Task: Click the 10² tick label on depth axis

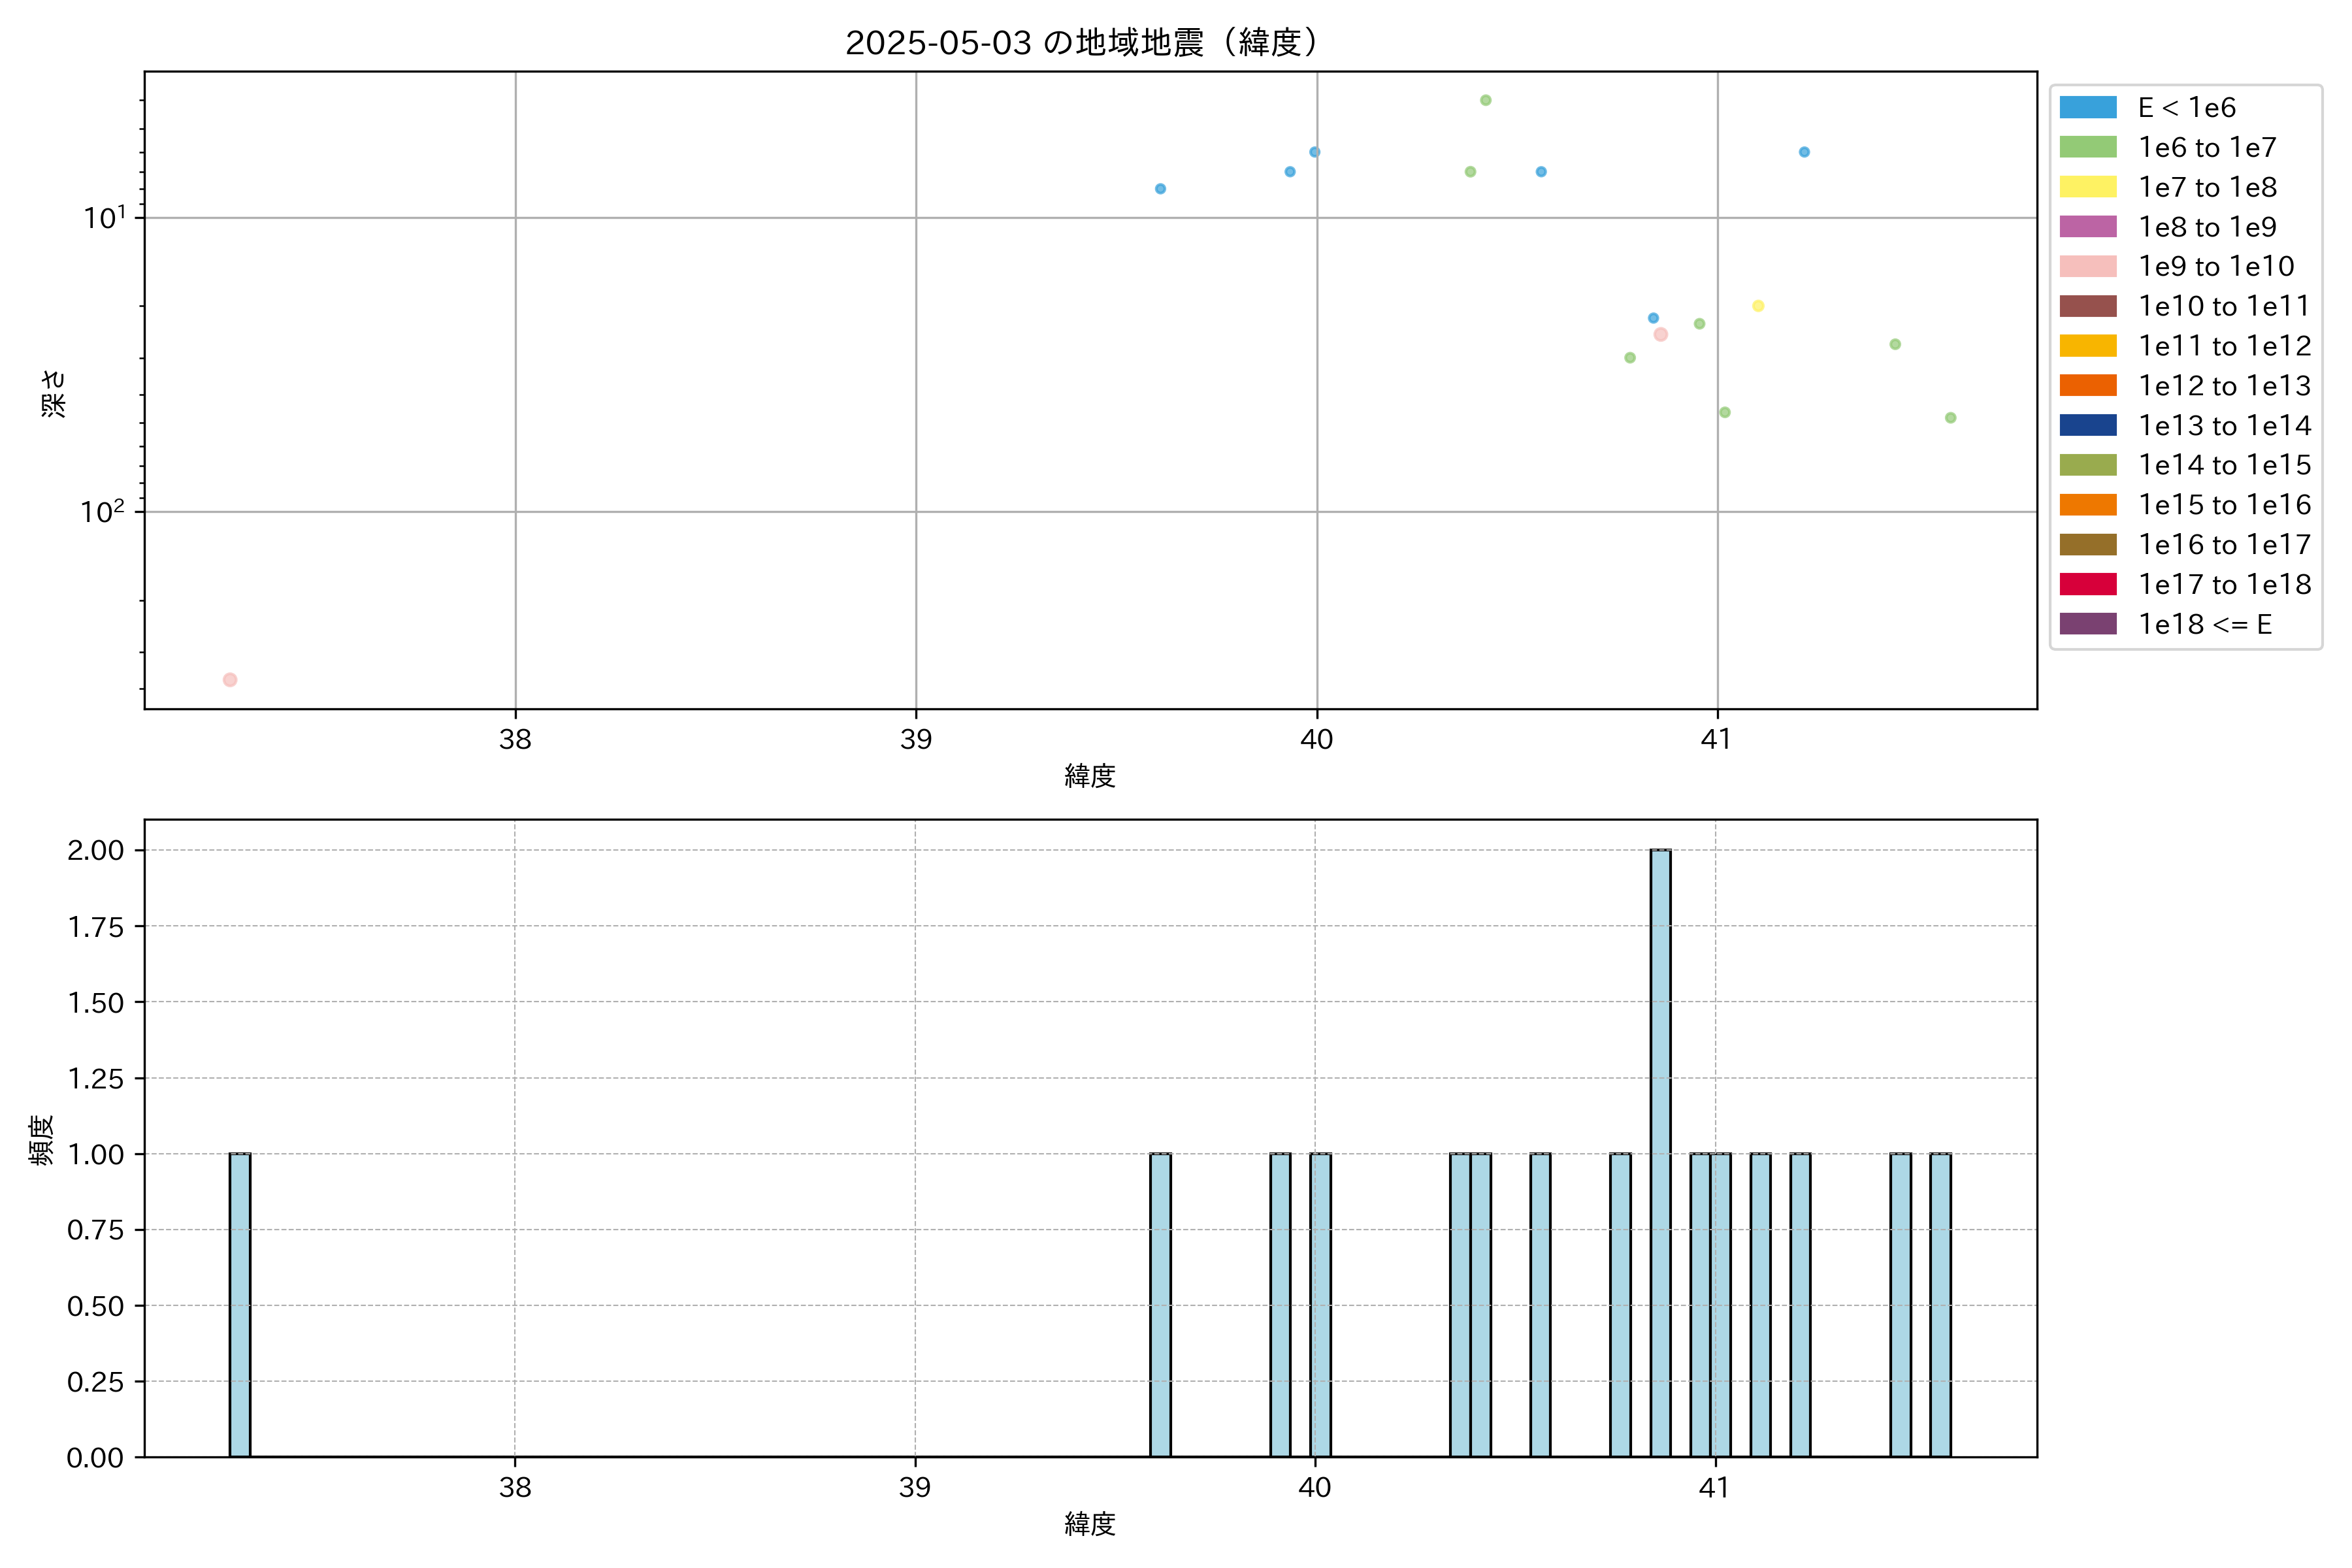Action: point(102,512)
